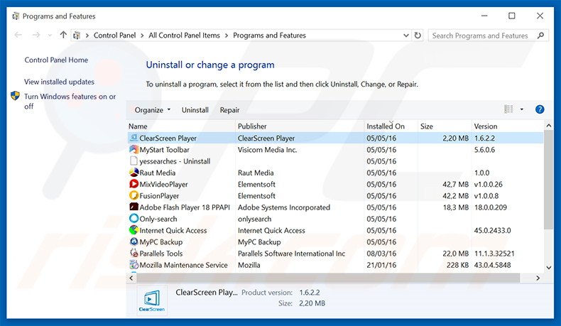Open the view options dropdown arrow
Screen dimensions: 561x326
522,109
